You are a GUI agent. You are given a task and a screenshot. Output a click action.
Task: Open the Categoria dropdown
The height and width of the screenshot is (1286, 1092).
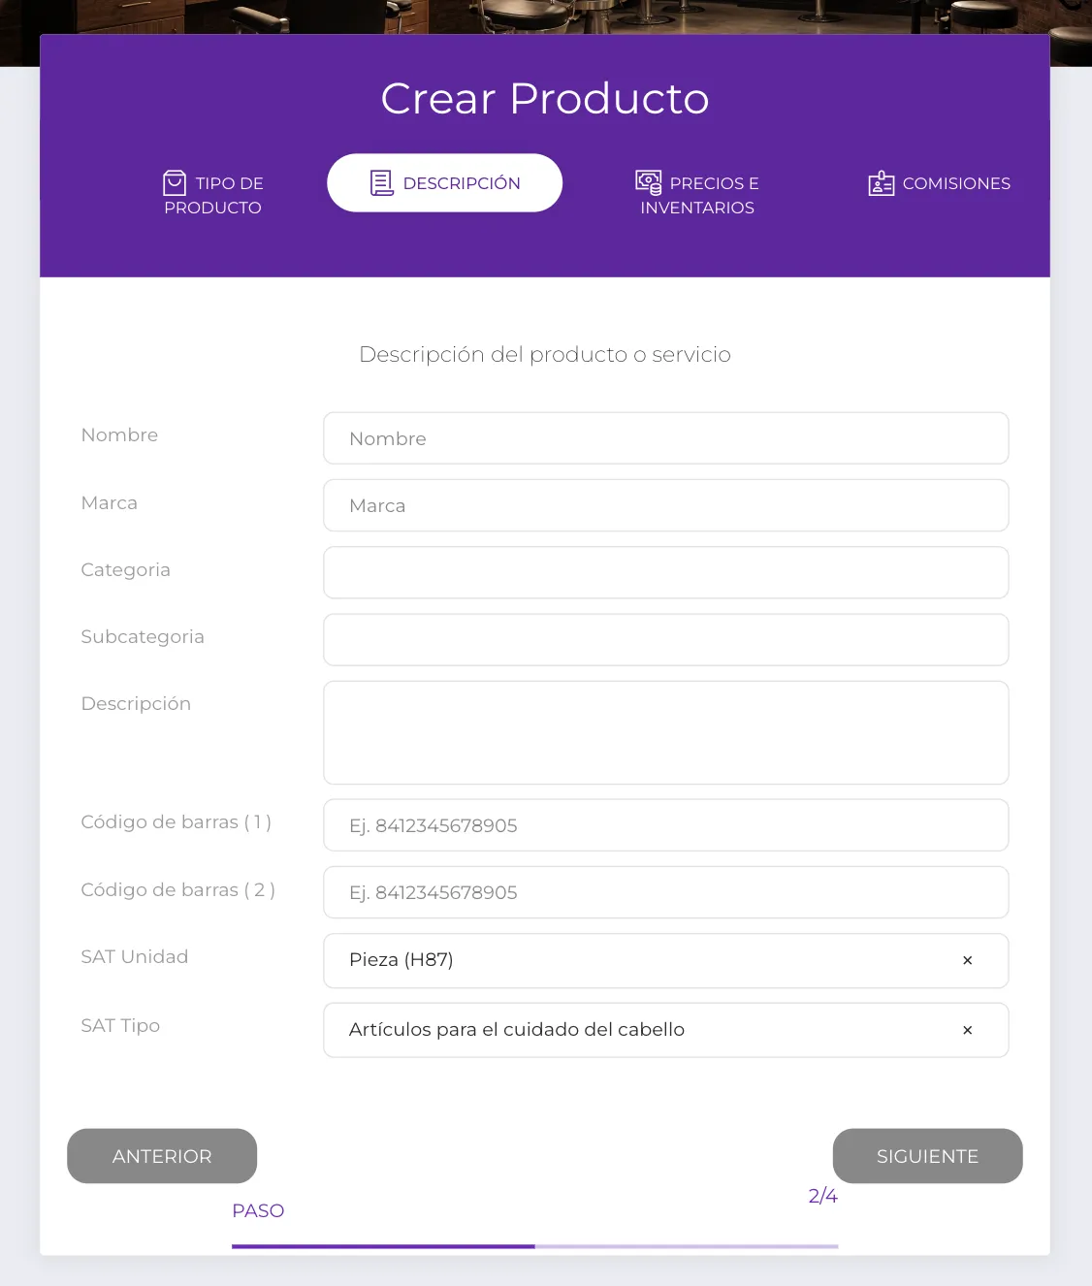tap(665, 572)
